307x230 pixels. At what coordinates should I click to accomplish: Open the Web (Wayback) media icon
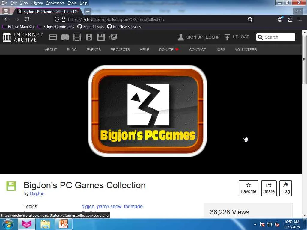(53, 37)
